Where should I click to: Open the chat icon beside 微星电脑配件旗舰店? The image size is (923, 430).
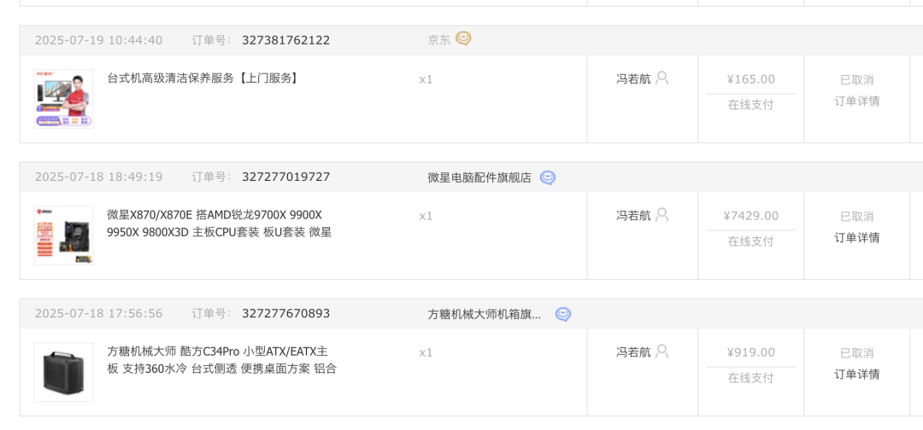click(548, 177)
